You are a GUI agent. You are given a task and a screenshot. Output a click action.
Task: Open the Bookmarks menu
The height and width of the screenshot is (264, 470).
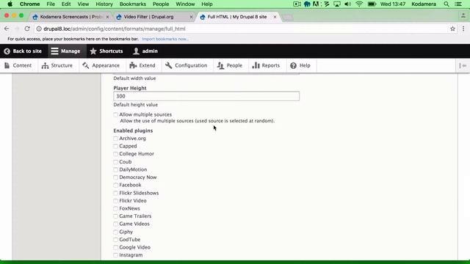click(133, 4)
